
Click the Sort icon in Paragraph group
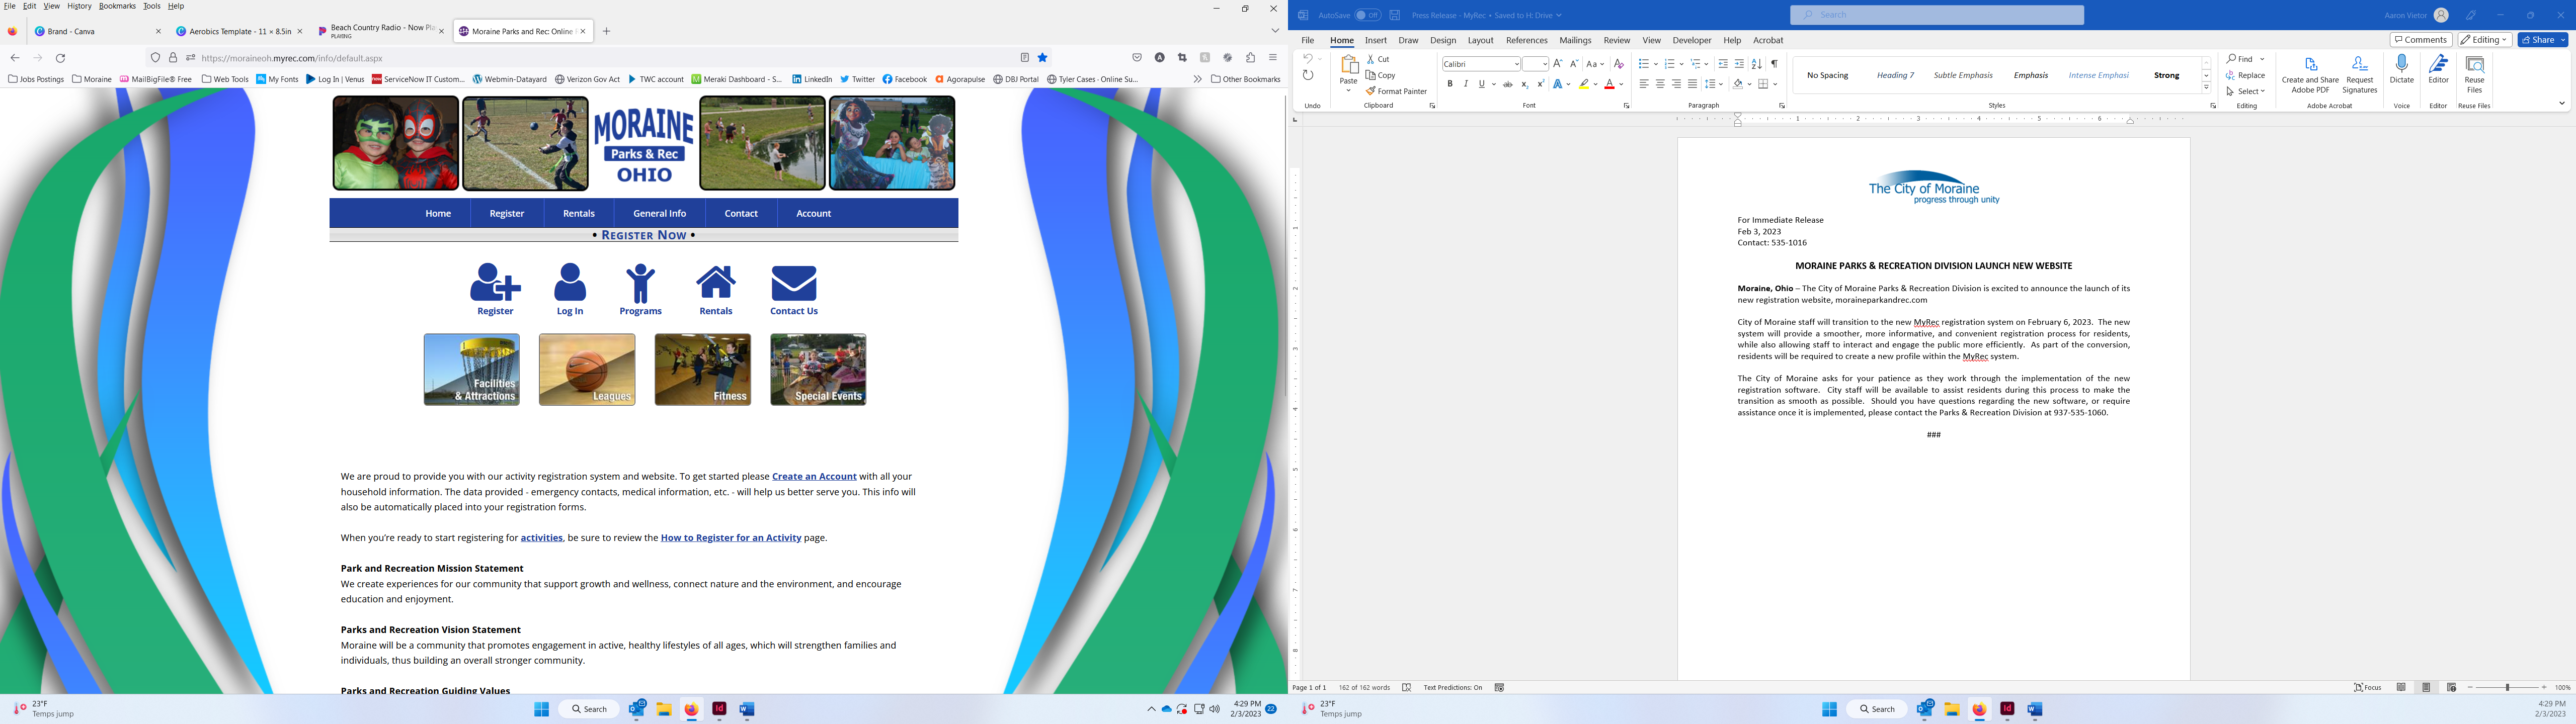tap(1757, 64)
